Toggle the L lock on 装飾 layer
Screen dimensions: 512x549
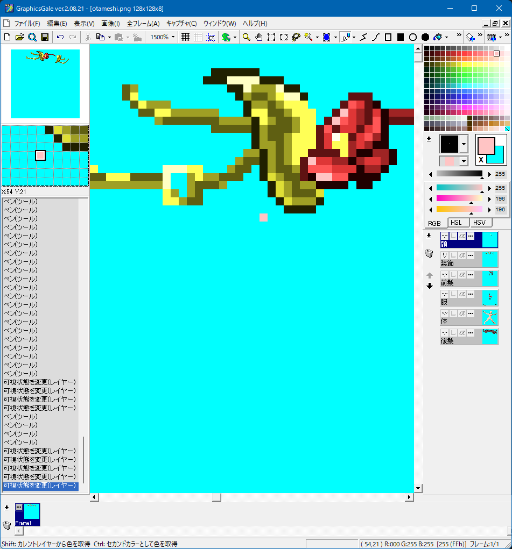click(453, 255)
